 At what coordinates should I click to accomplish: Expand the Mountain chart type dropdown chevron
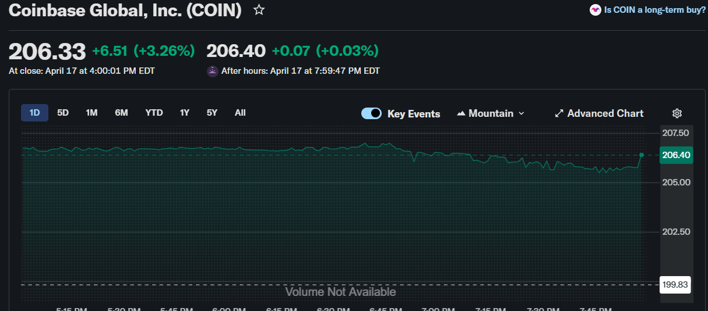click(x=522, y=113)
